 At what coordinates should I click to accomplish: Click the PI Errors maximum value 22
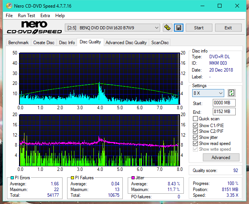pos(56,190)
